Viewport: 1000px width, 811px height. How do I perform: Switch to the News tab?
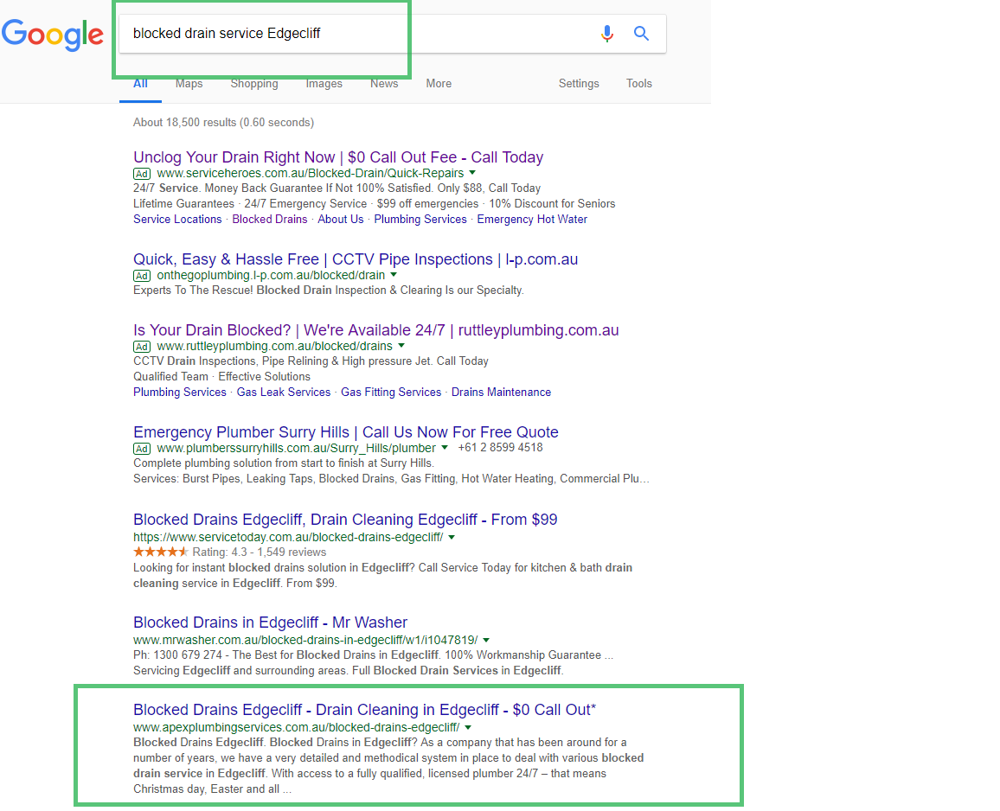(x=384, y=84)
